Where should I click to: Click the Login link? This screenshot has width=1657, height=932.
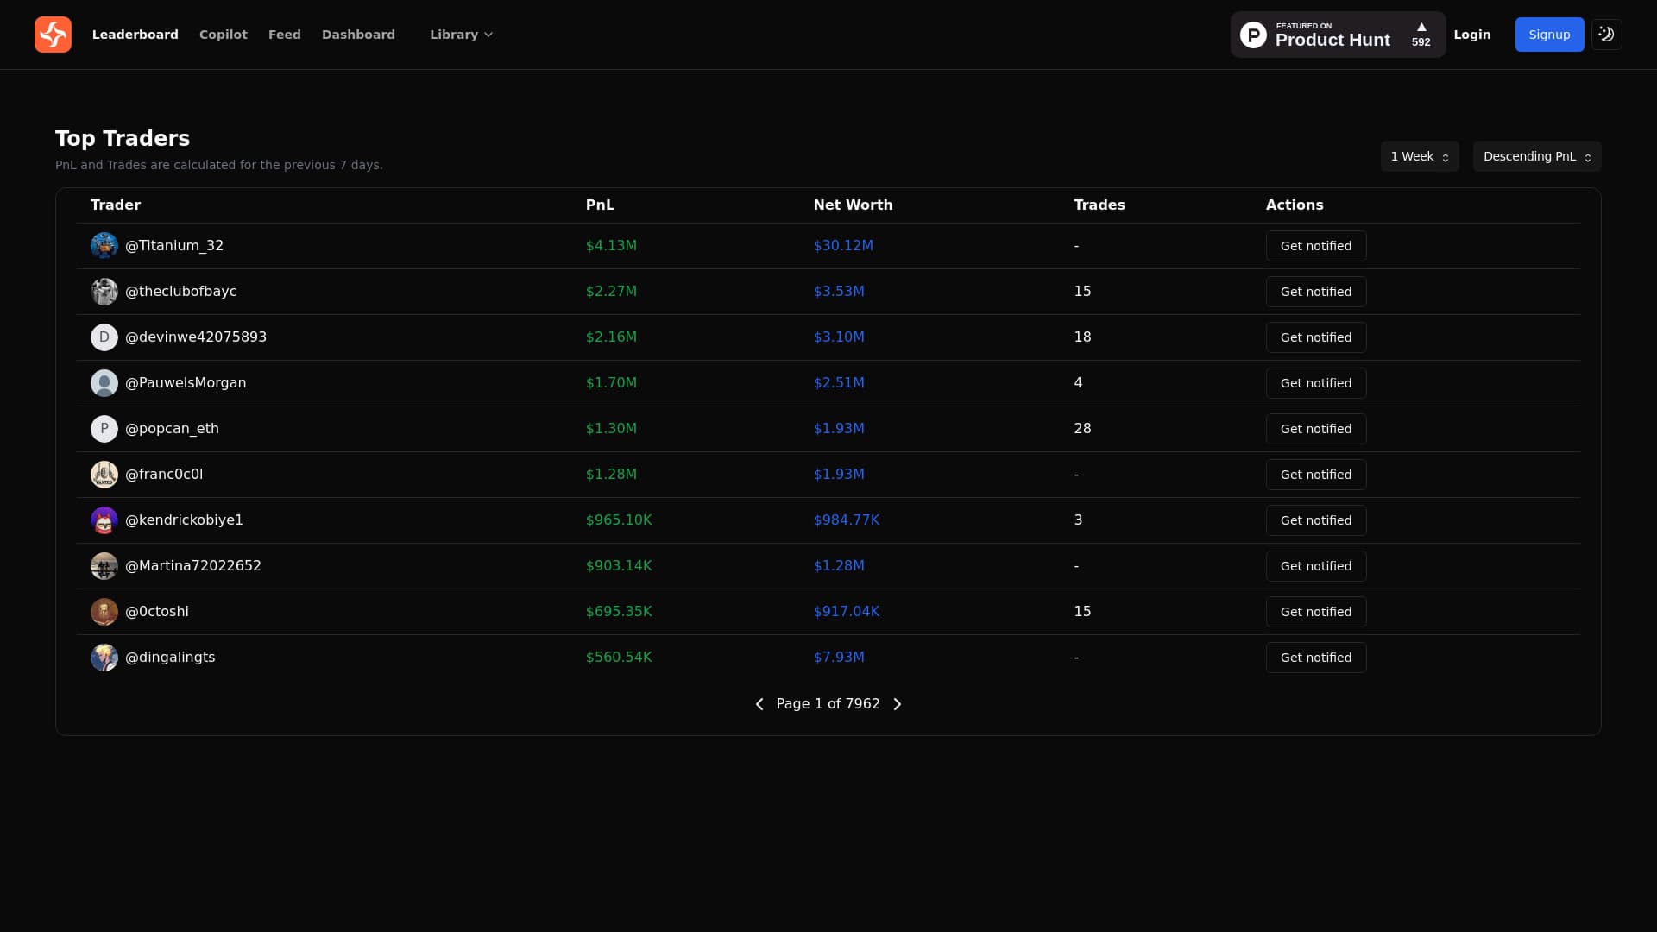(x=1471, y=35)
